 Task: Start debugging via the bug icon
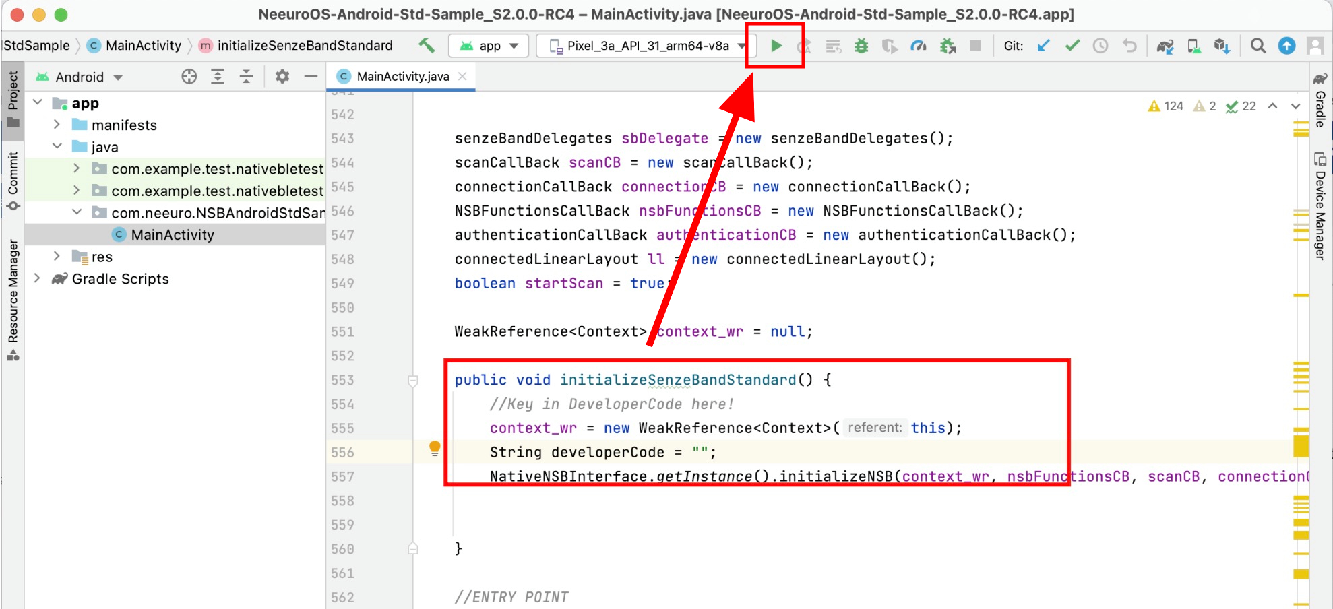861,46
